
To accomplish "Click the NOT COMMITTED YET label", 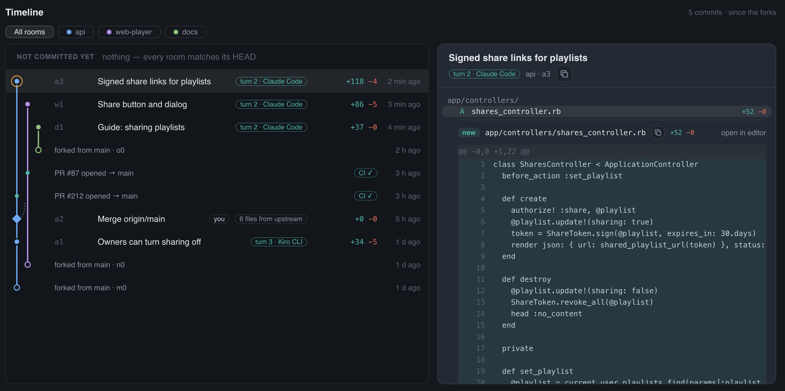I will pyautogui.click(x=56, y=57).
